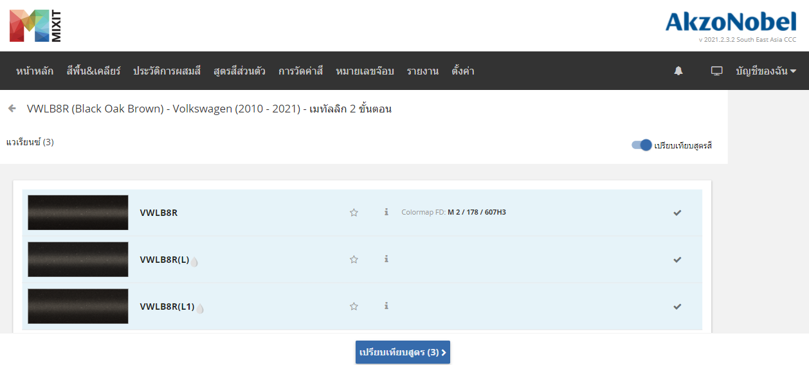Go to the รายงาน menu item
809x365 pixels.
click(x=423, y=71)
